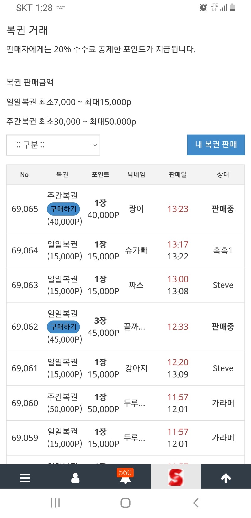Open the 구분 category dropdown
Viewport: 251px width, 518px height.
point(53,145)
